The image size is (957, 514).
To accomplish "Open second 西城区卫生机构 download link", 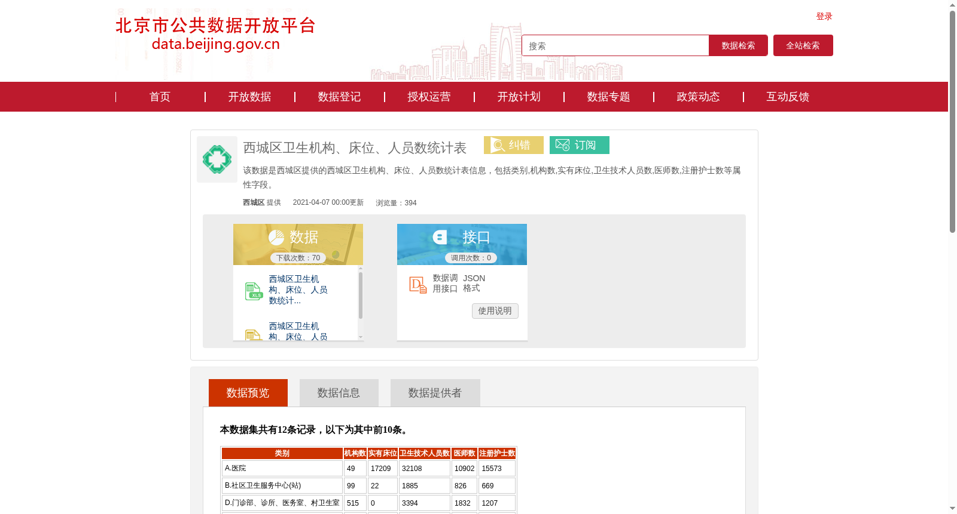I will (298, 331).
